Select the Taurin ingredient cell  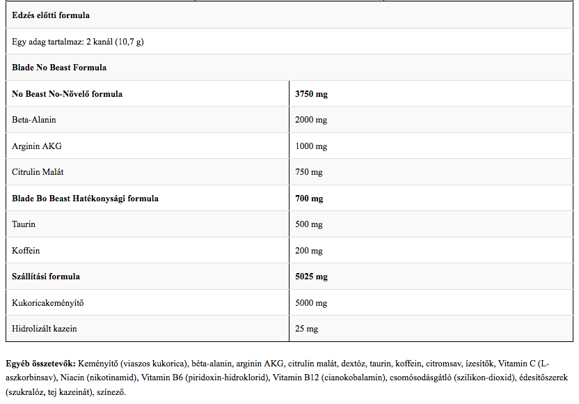point(24,224)
